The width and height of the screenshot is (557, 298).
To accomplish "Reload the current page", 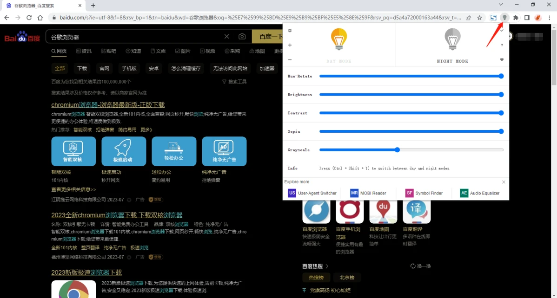I will point(29,18).
